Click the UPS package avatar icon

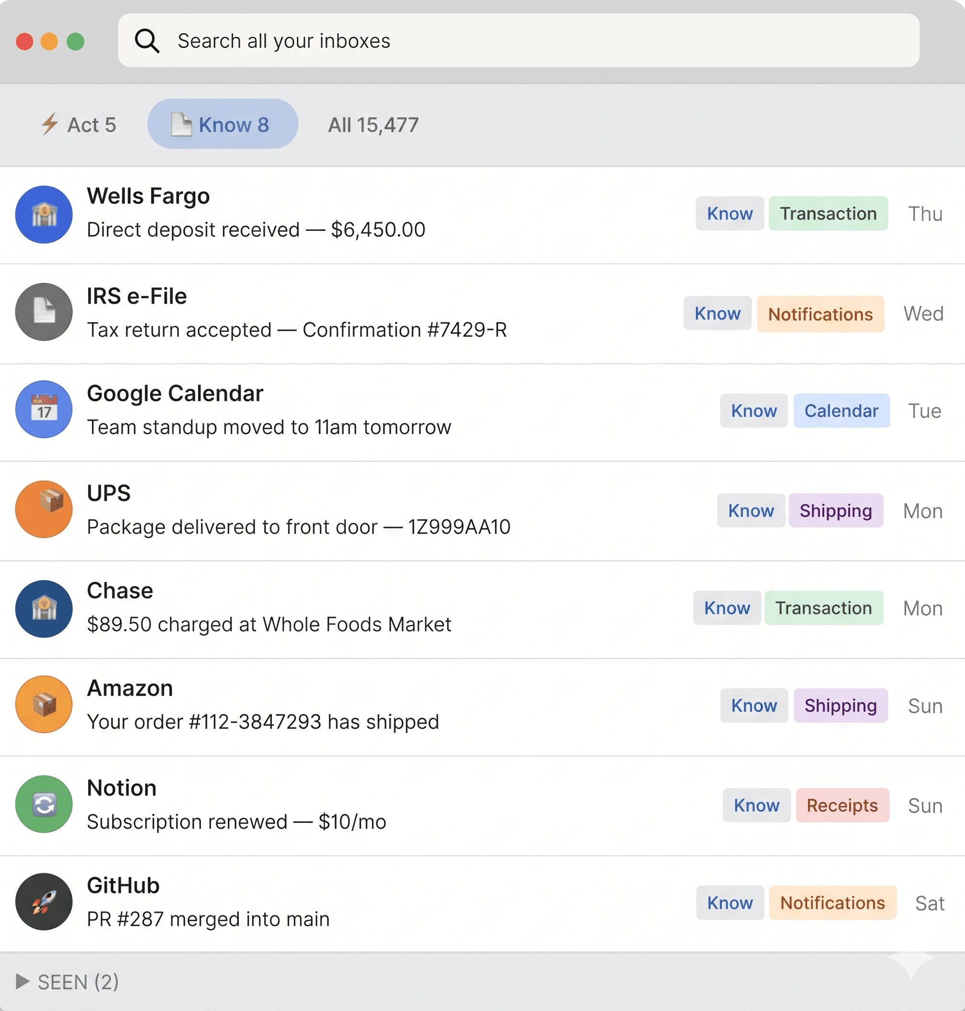click(x=44, y=509)
